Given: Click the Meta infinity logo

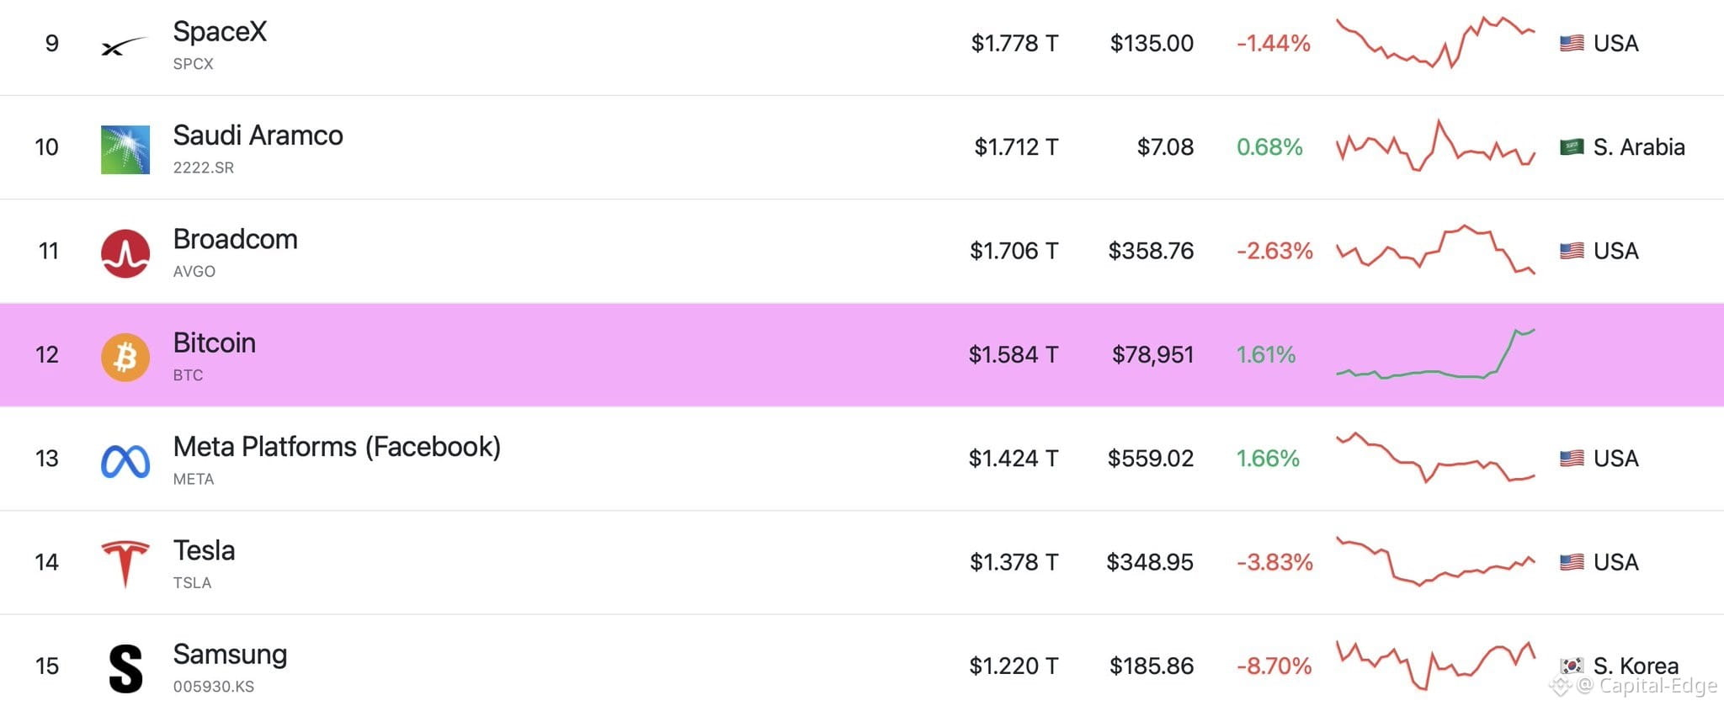Looking at the screenshot, I should click(125, 461).
